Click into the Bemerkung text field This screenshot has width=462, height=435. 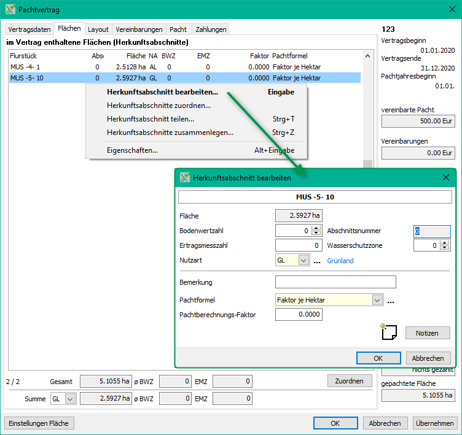pyautogui.click(x=335, y=282)
